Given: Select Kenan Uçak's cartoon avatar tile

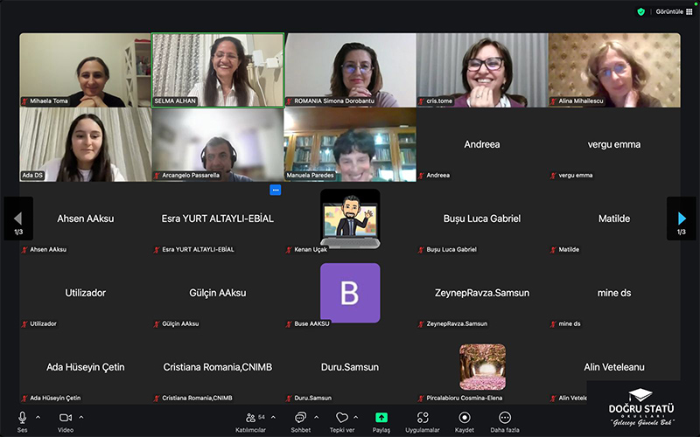Looking at the screenshot, I should [x=350, y=218].
